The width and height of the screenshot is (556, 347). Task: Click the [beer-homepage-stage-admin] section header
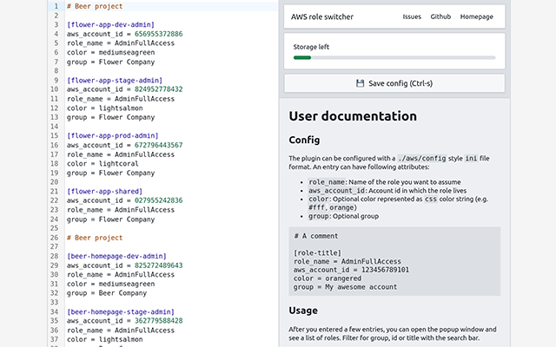click(x=121, y=312)
